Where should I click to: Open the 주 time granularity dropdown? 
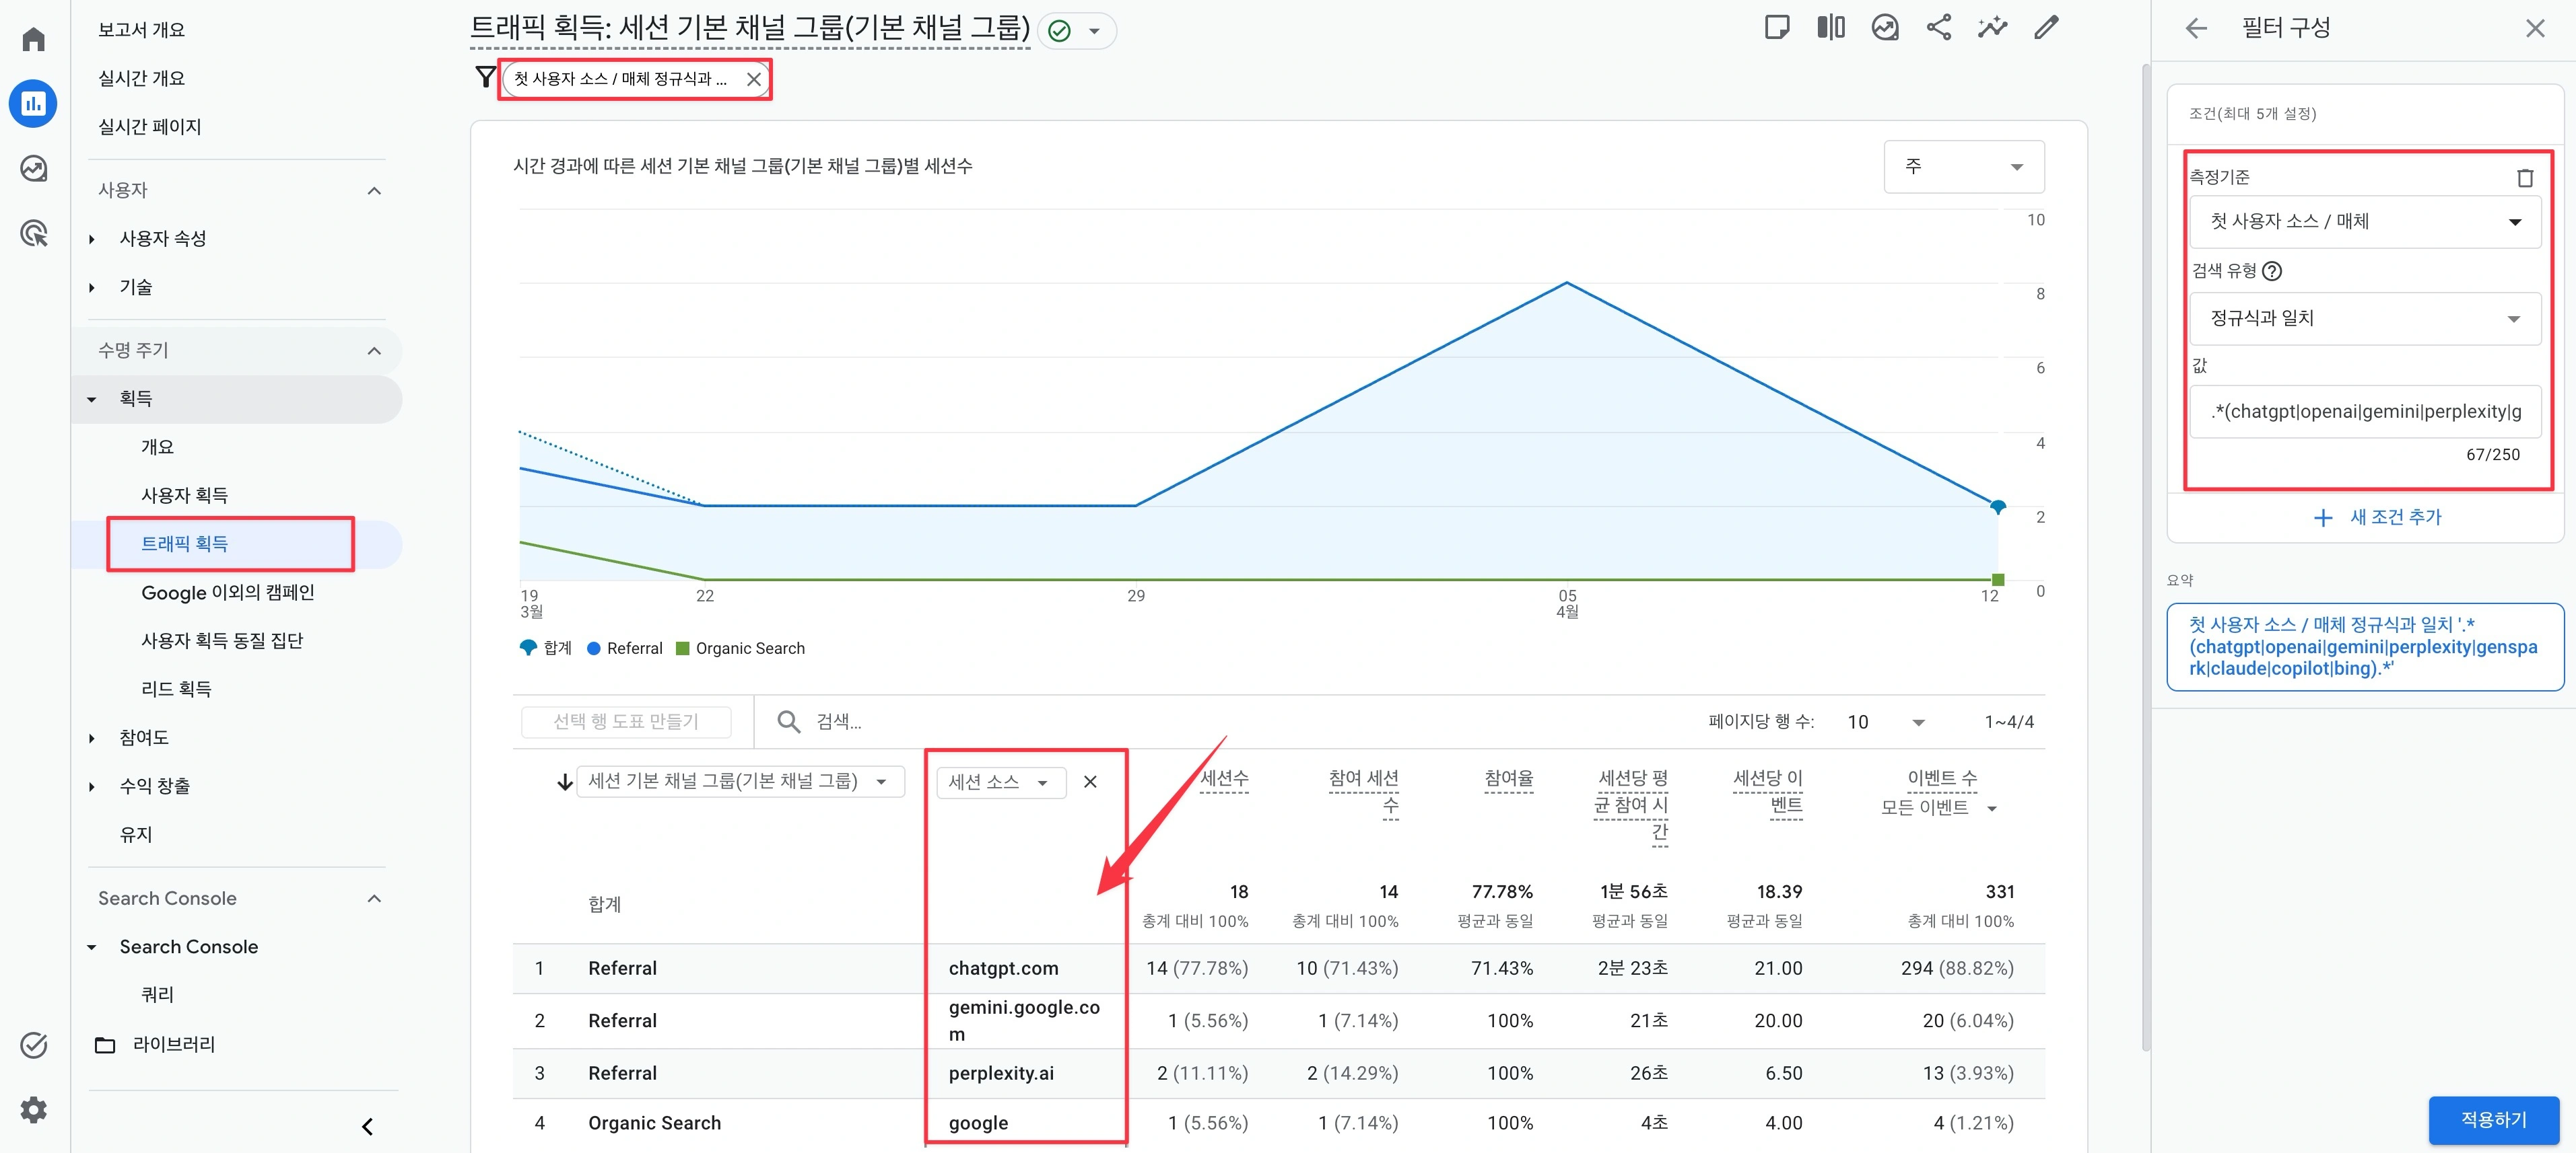(1963, 167)
